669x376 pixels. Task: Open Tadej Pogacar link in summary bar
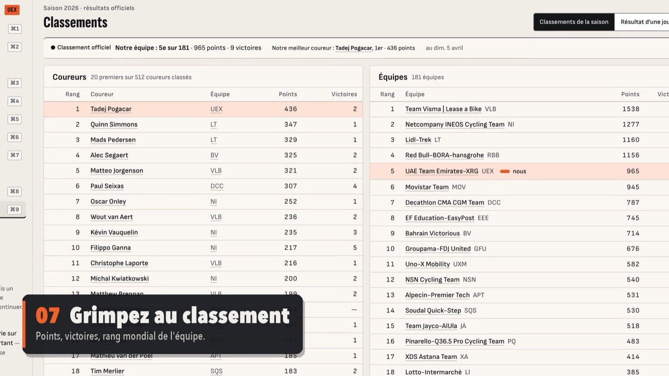coord(354,48)
